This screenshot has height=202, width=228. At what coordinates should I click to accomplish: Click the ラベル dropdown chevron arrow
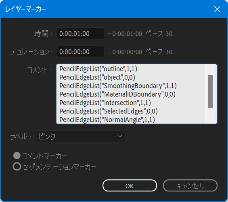pyautogui.click(x=119, y=136)
